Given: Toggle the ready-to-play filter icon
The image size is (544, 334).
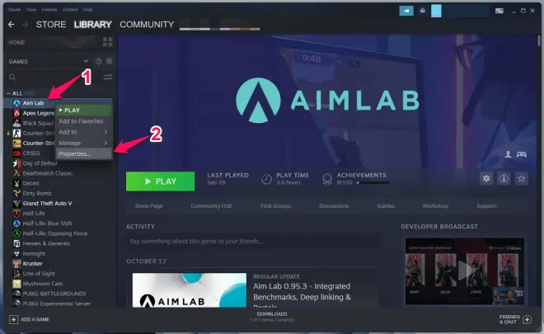Looking at the screenshot, I should point(110,62).
